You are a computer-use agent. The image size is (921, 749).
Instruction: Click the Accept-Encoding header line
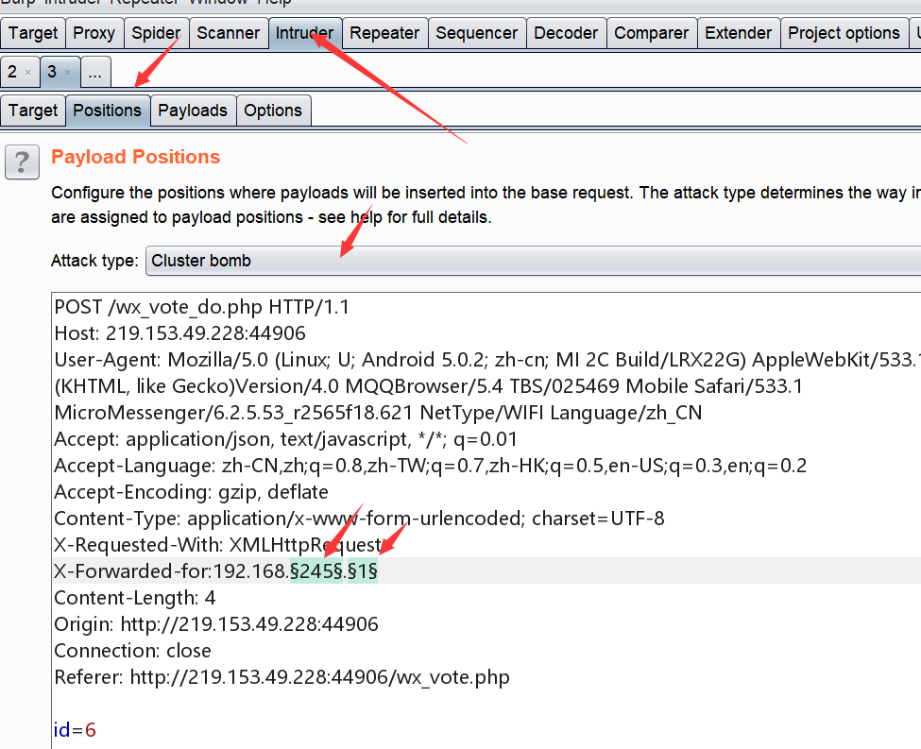pyautogui.click(x=192, y=492)
